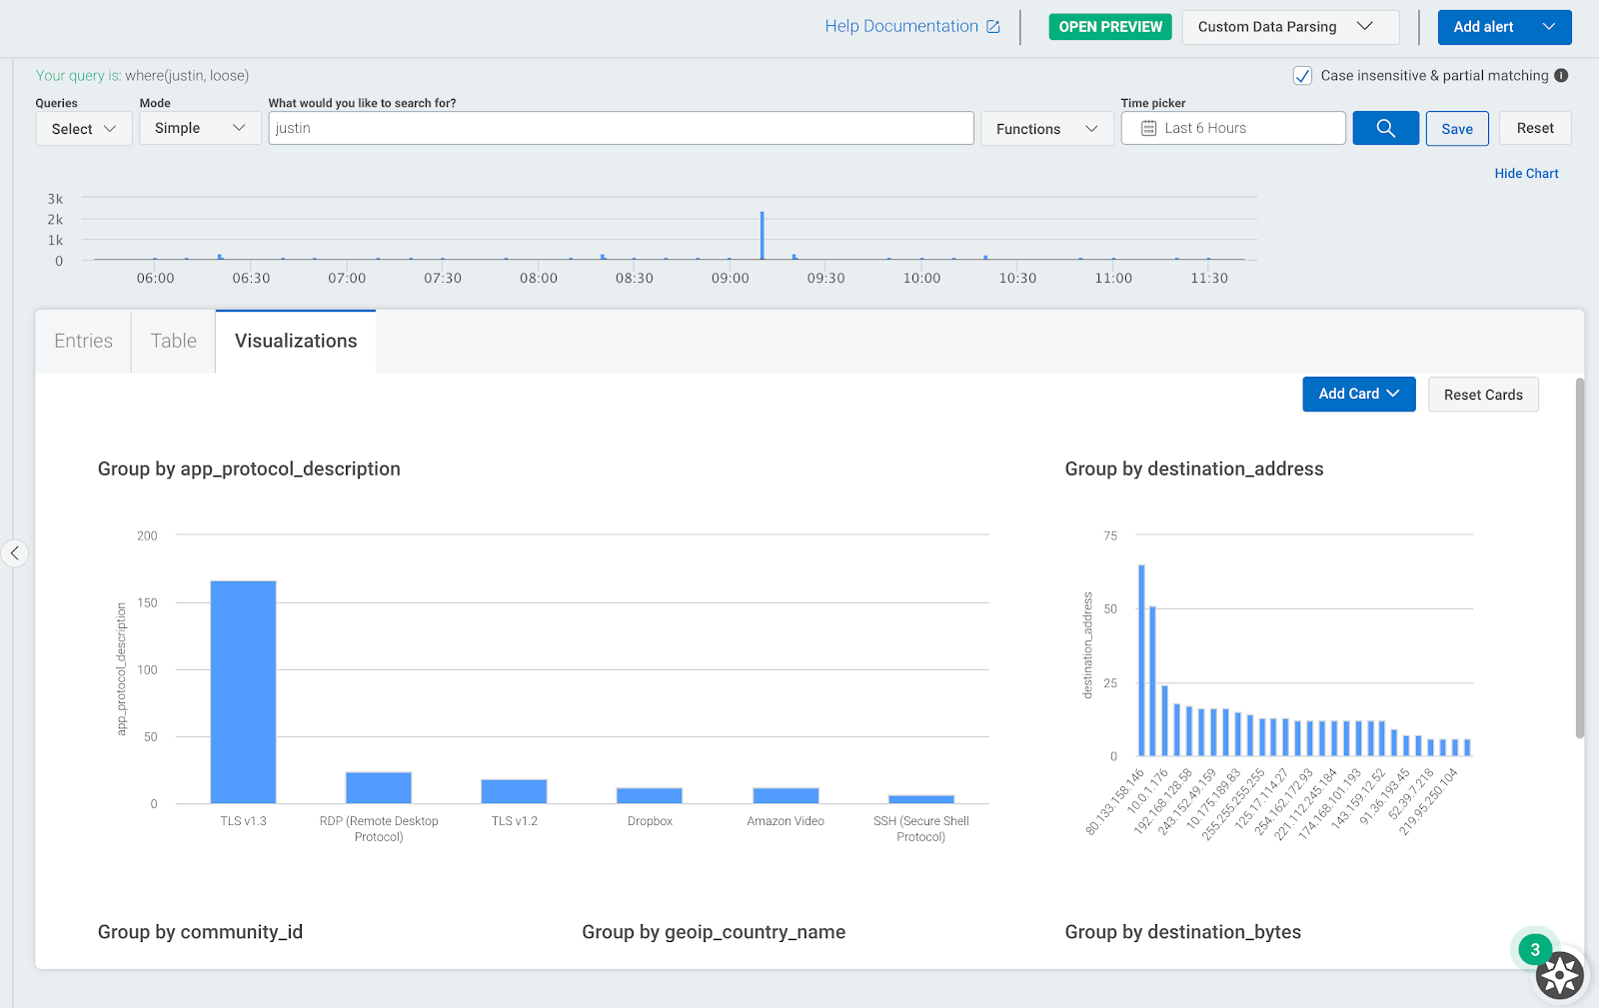This screenshot has width=1599, height=1008.
Task: Click the tall spike bar in the timeline chart
Action: (762, 236)
